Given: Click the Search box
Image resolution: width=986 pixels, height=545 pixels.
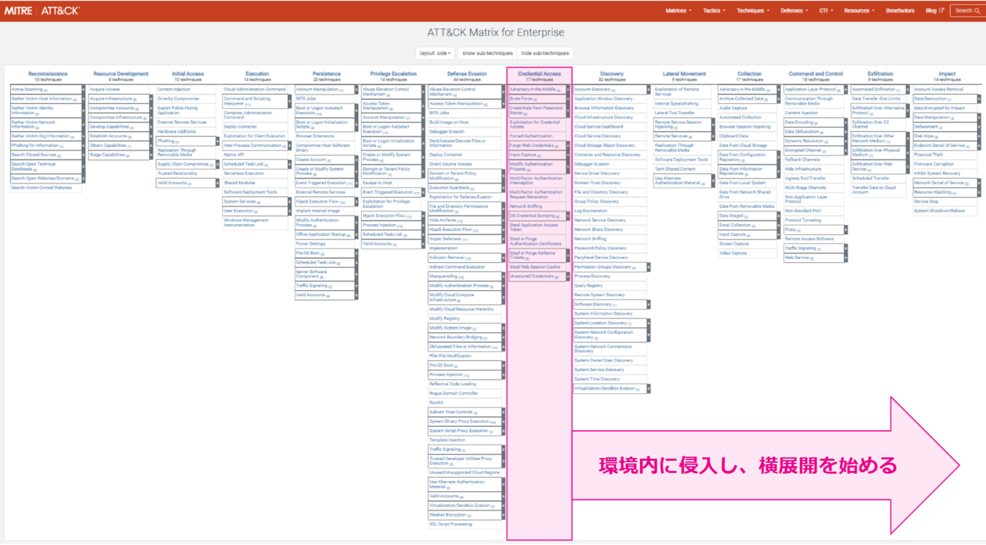Looking at the screenshot, I should (x=967, y=10).
